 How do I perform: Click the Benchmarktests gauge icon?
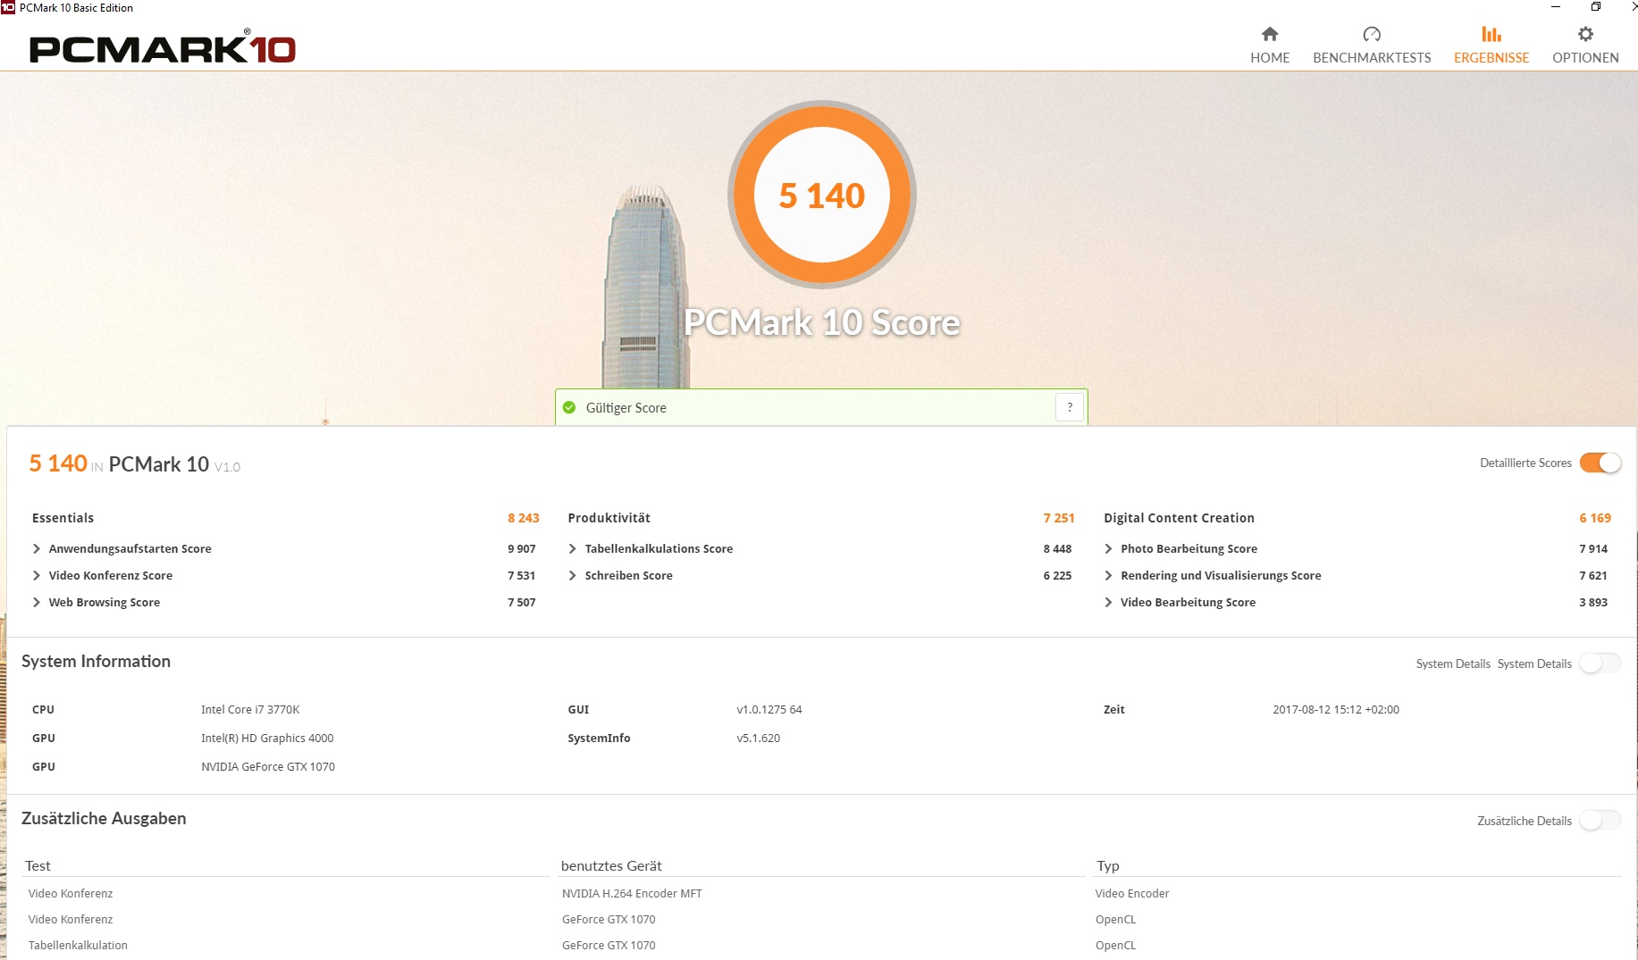tap(1372, 34)
